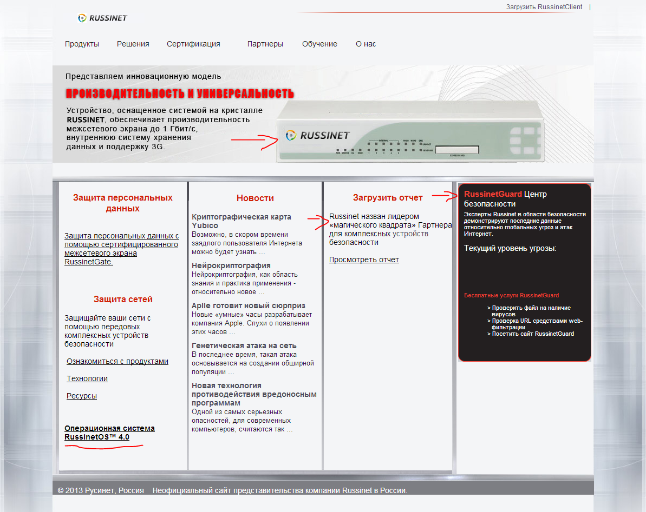Click the RUSSINET logo in the header
The width and height of the screenshot is (646, 512).
(x=102, y=18)
